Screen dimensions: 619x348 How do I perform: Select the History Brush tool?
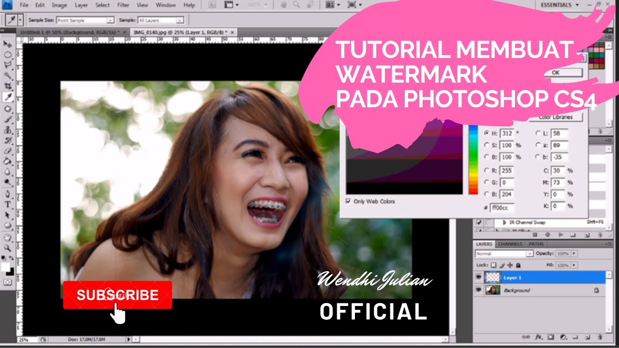point(8,141)
